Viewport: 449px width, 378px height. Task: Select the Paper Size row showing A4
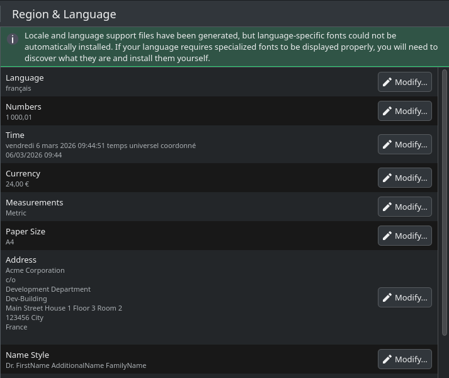point(189,236)
